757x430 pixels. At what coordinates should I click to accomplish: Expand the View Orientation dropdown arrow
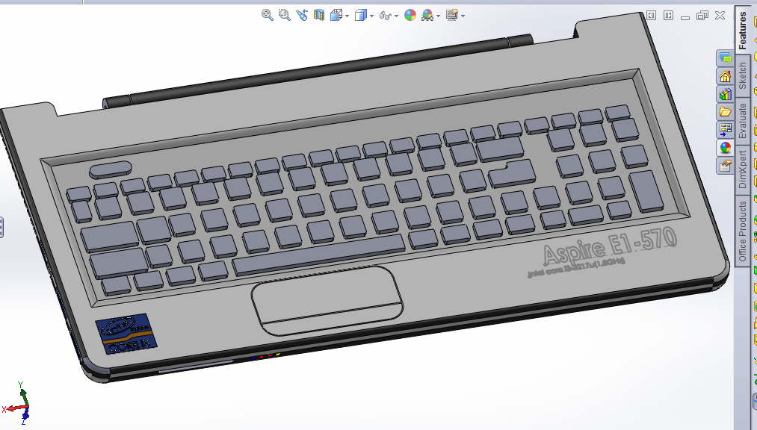point(347,16)
